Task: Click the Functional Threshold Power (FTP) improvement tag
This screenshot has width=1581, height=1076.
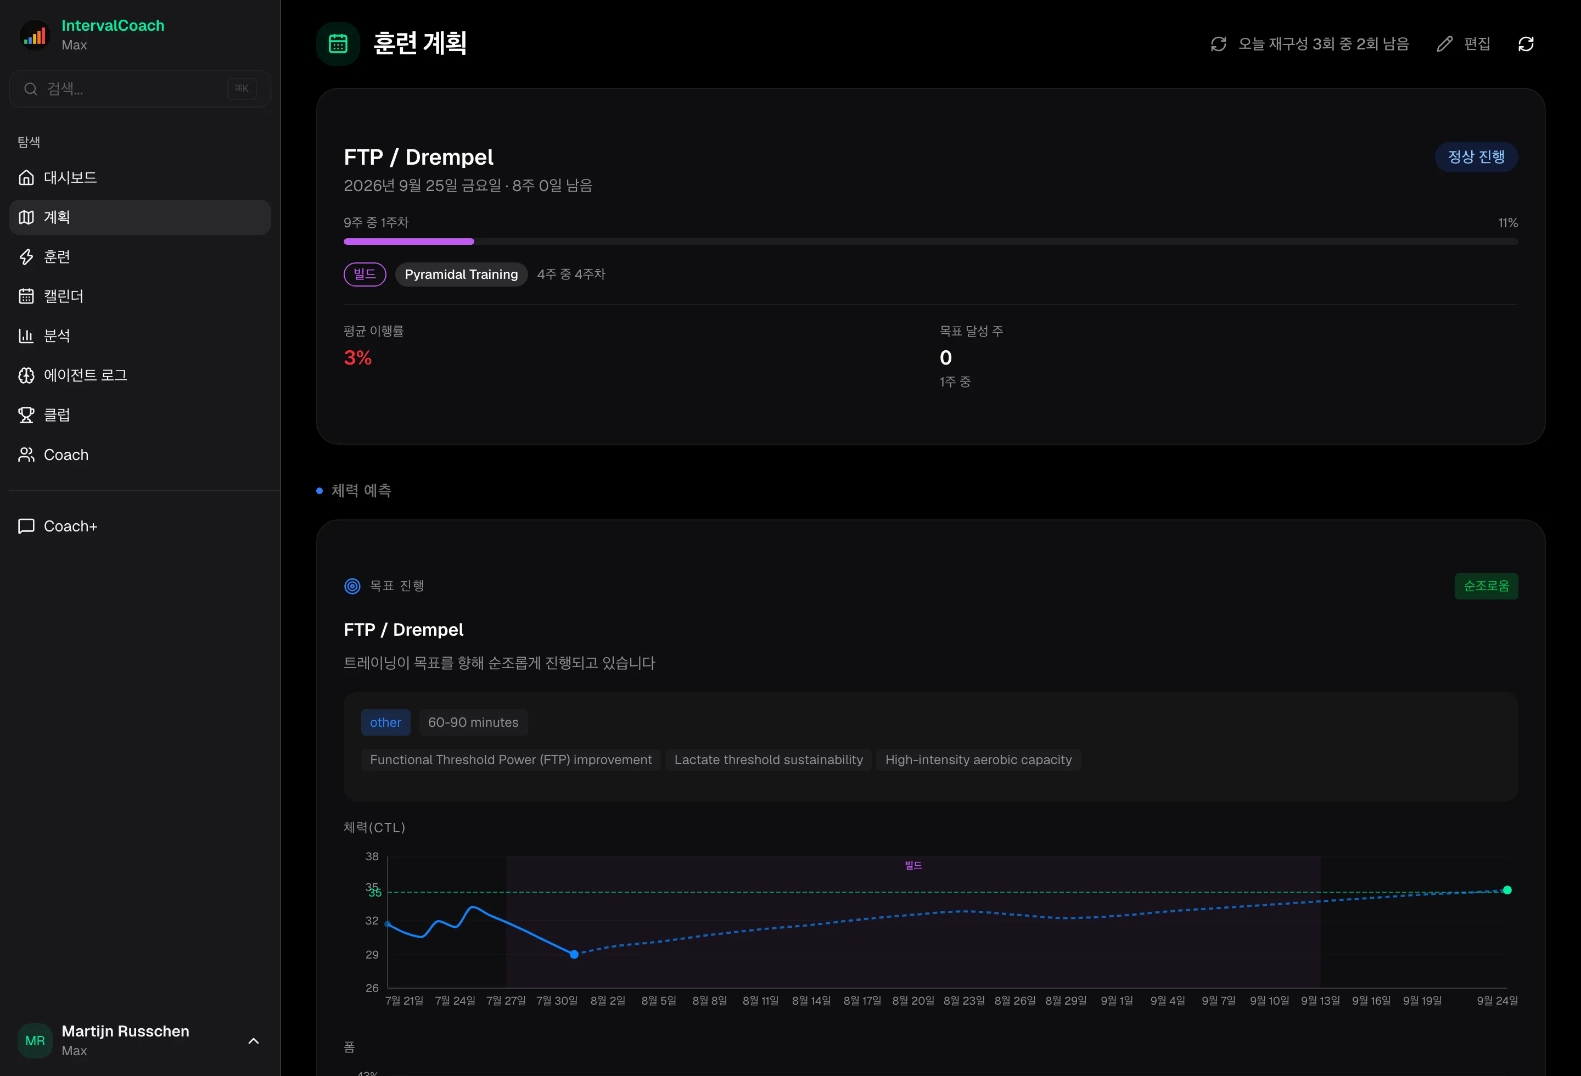Action: pos(511,760)
